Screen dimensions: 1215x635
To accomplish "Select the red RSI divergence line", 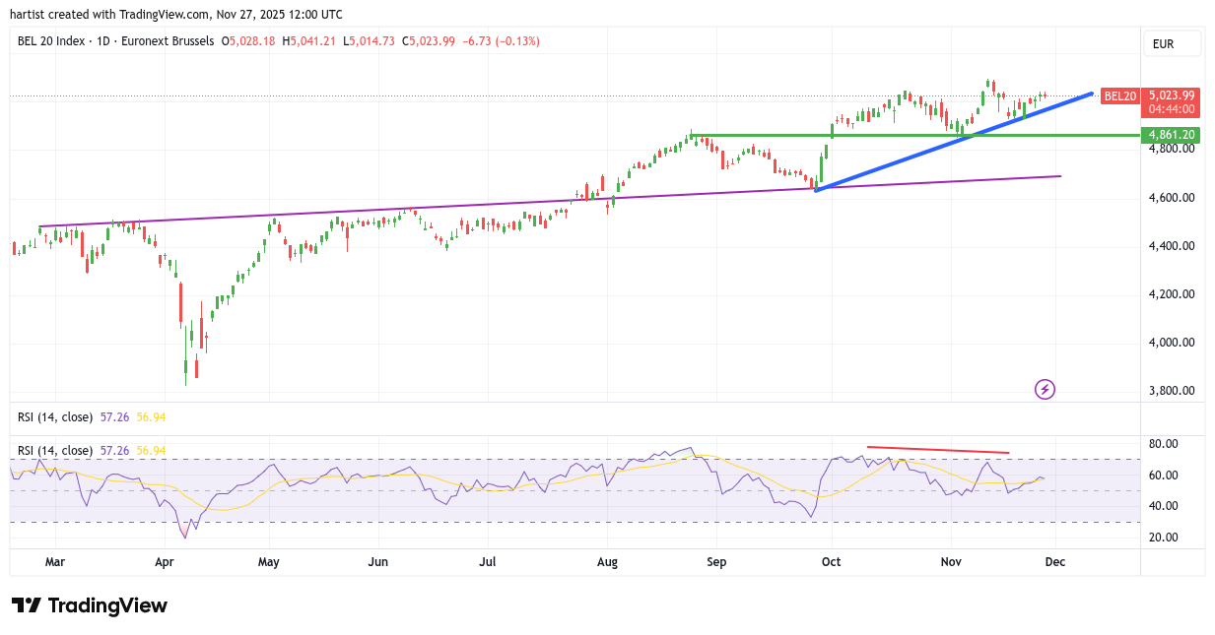I will click(x=936, y=450).
